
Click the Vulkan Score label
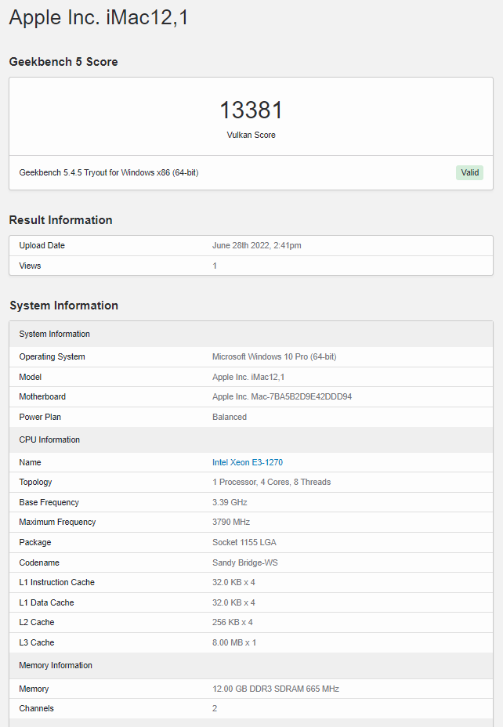point(251,135)
